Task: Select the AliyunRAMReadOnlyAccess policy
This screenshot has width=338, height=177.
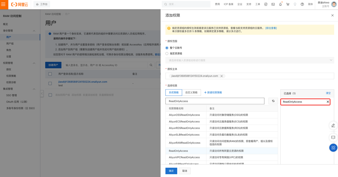Action: 222,143
